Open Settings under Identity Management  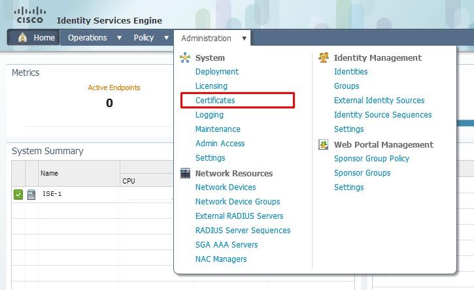point(349,129)
